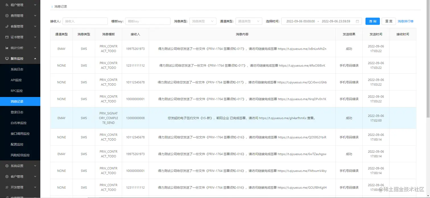Expand the 费用管理 menu chevron

point(35,16)
